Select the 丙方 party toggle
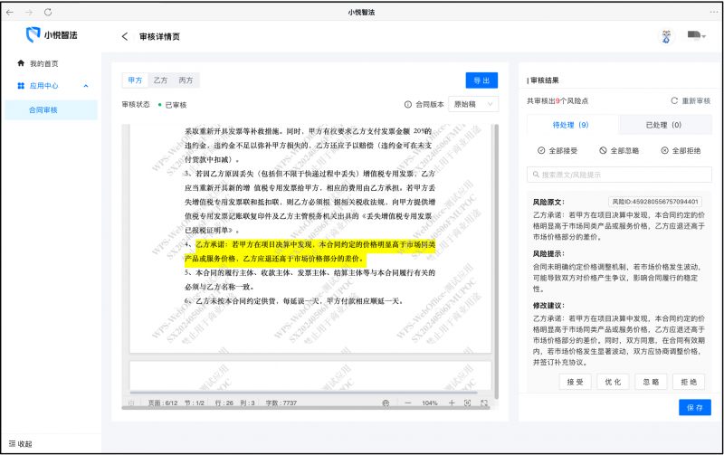The image size is (724, 455). 185,81
